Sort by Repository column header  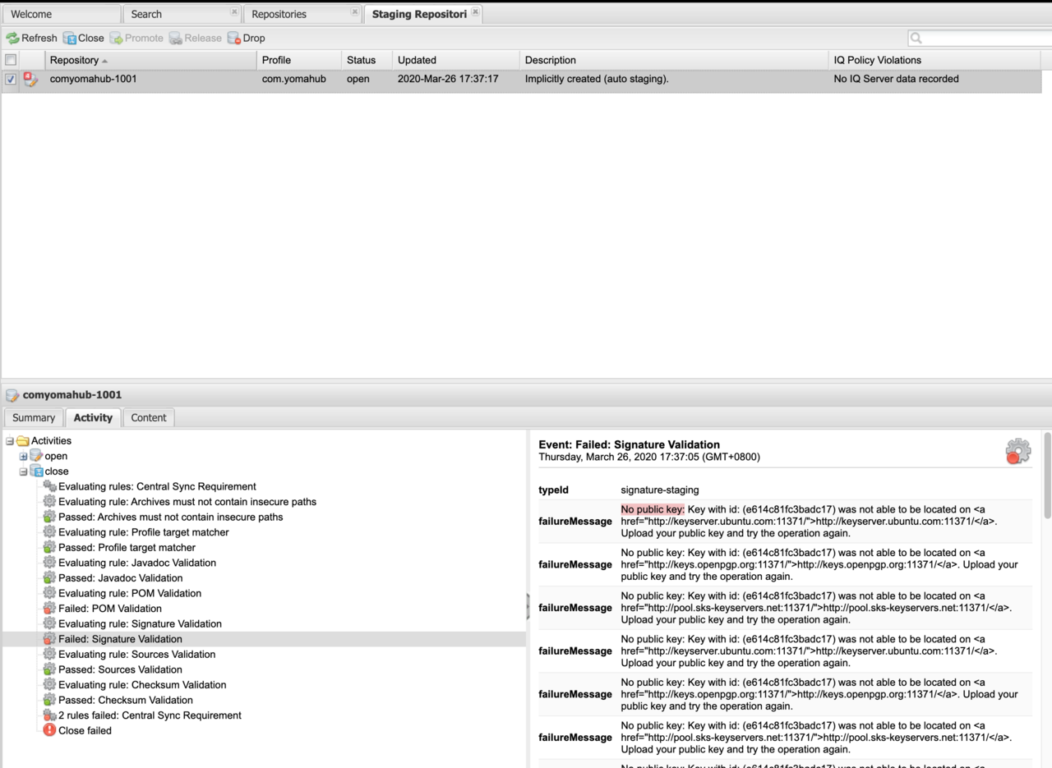coord(74,60)
